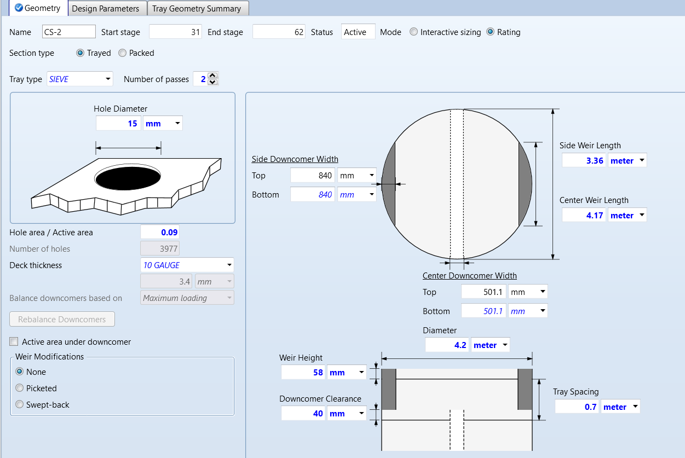The width and height of the screenshot is (685, 458).
Task: Open the Tray type SIEVE dropdown
Action: [80, 79]
